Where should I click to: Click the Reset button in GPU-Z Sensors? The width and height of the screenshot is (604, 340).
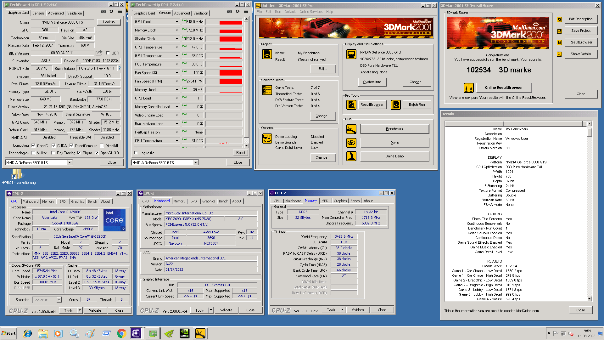click(x=241, y=153)
